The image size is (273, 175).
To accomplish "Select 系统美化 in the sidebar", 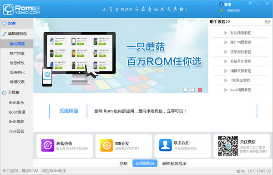I will 17,72.
